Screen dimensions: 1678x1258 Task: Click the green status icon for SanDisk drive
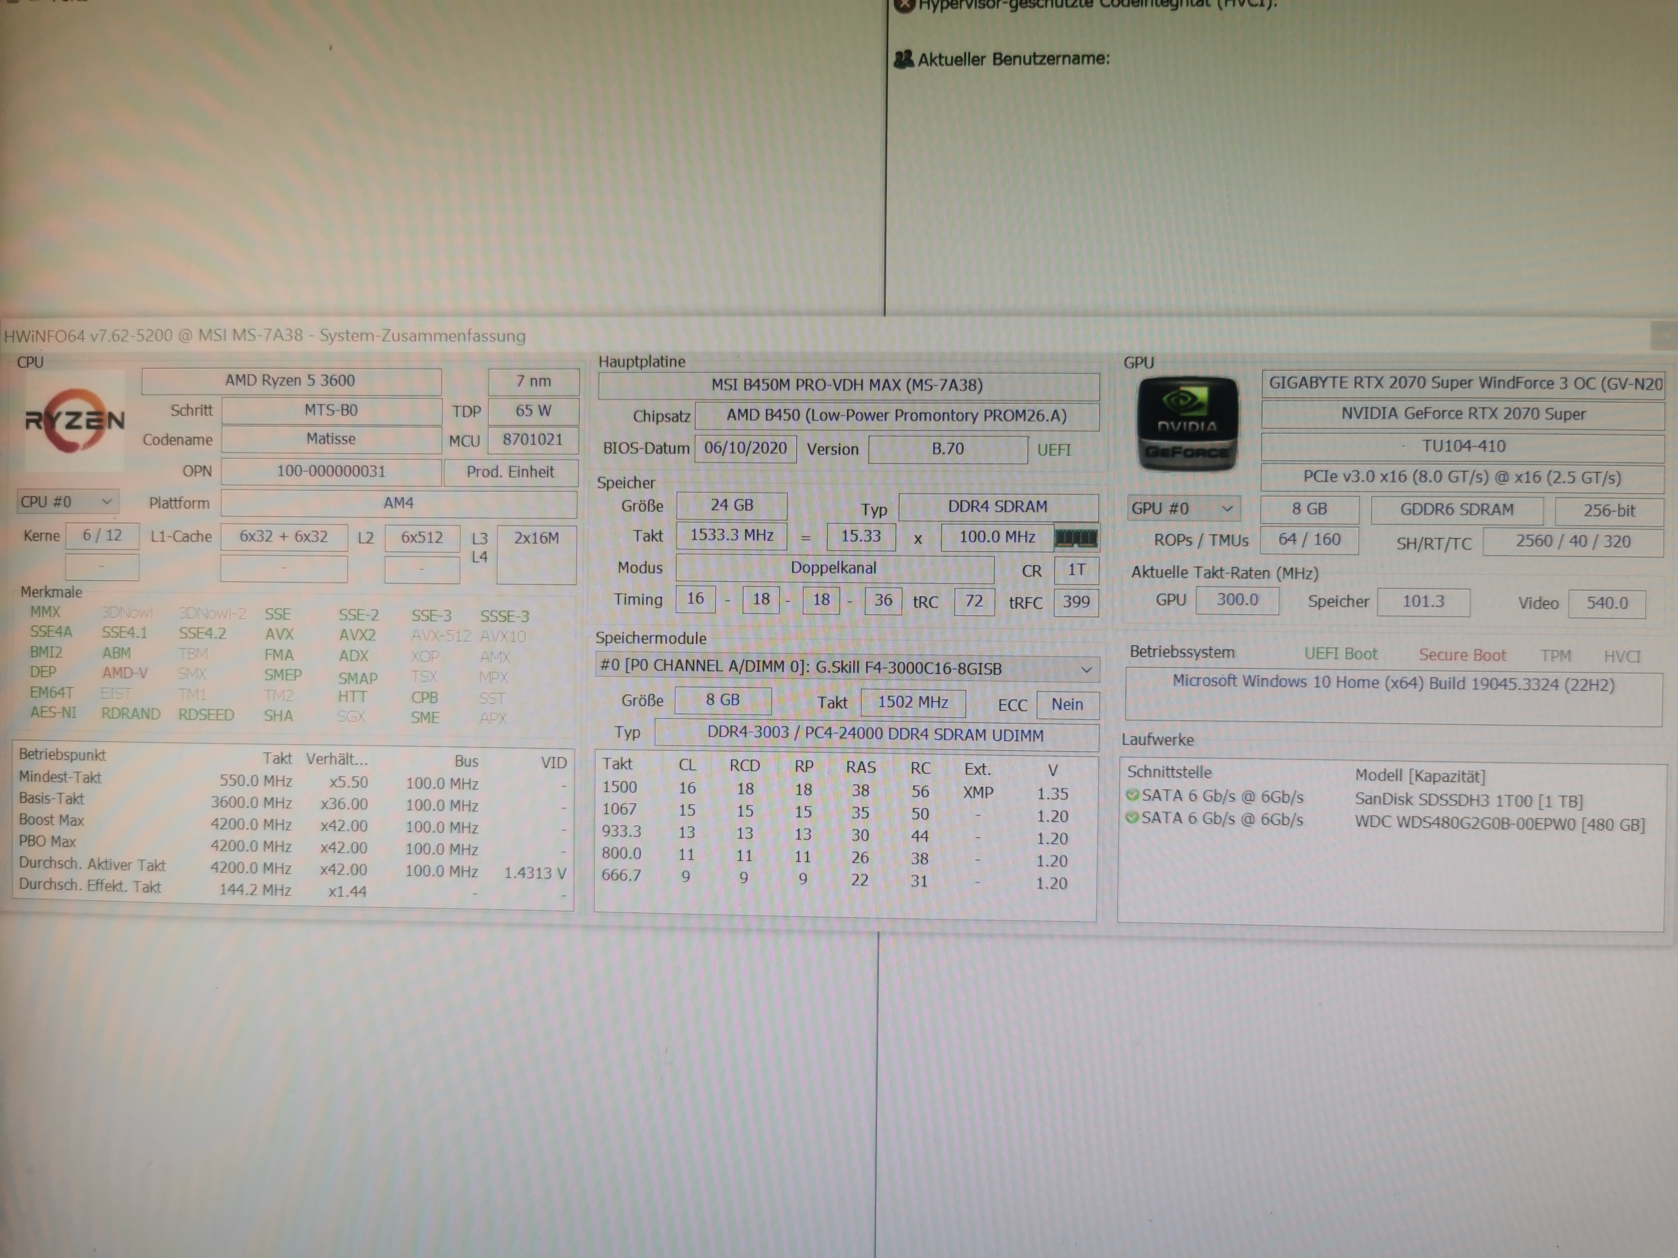pyautogui.click(x=1132, y=795)
